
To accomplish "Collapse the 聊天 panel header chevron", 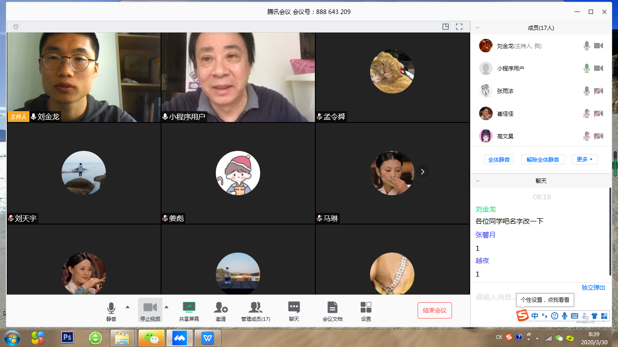I will (x=478, y=181).
